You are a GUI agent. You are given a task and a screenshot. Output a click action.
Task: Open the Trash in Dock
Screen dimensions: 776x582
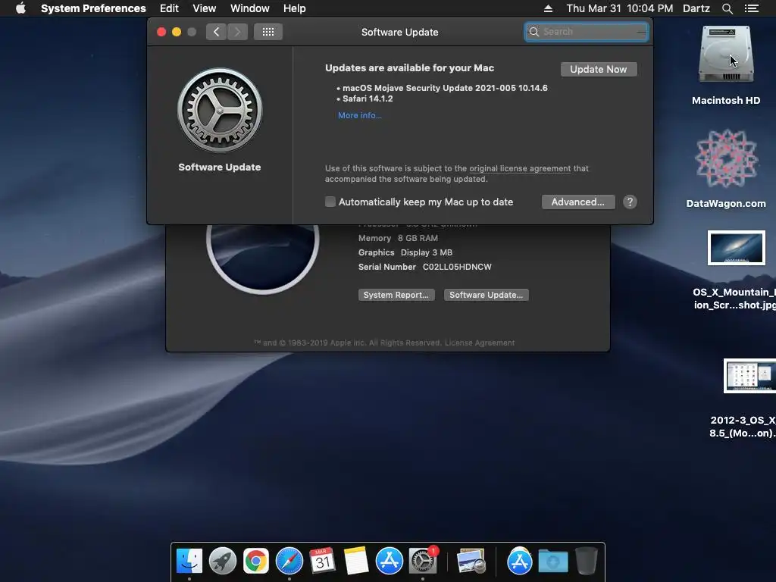pos(587,562)
